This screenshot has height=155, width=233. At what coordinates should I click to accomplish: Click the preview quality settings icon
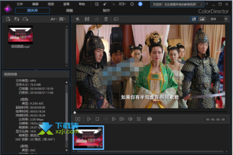click(x=139, y=119)
